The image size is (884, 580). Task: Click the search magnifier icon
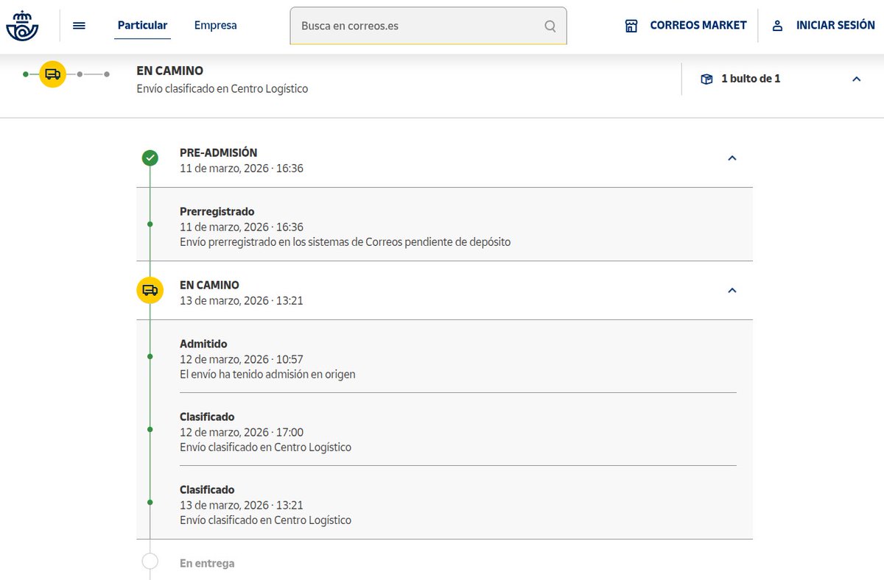(x=550, y=26)
